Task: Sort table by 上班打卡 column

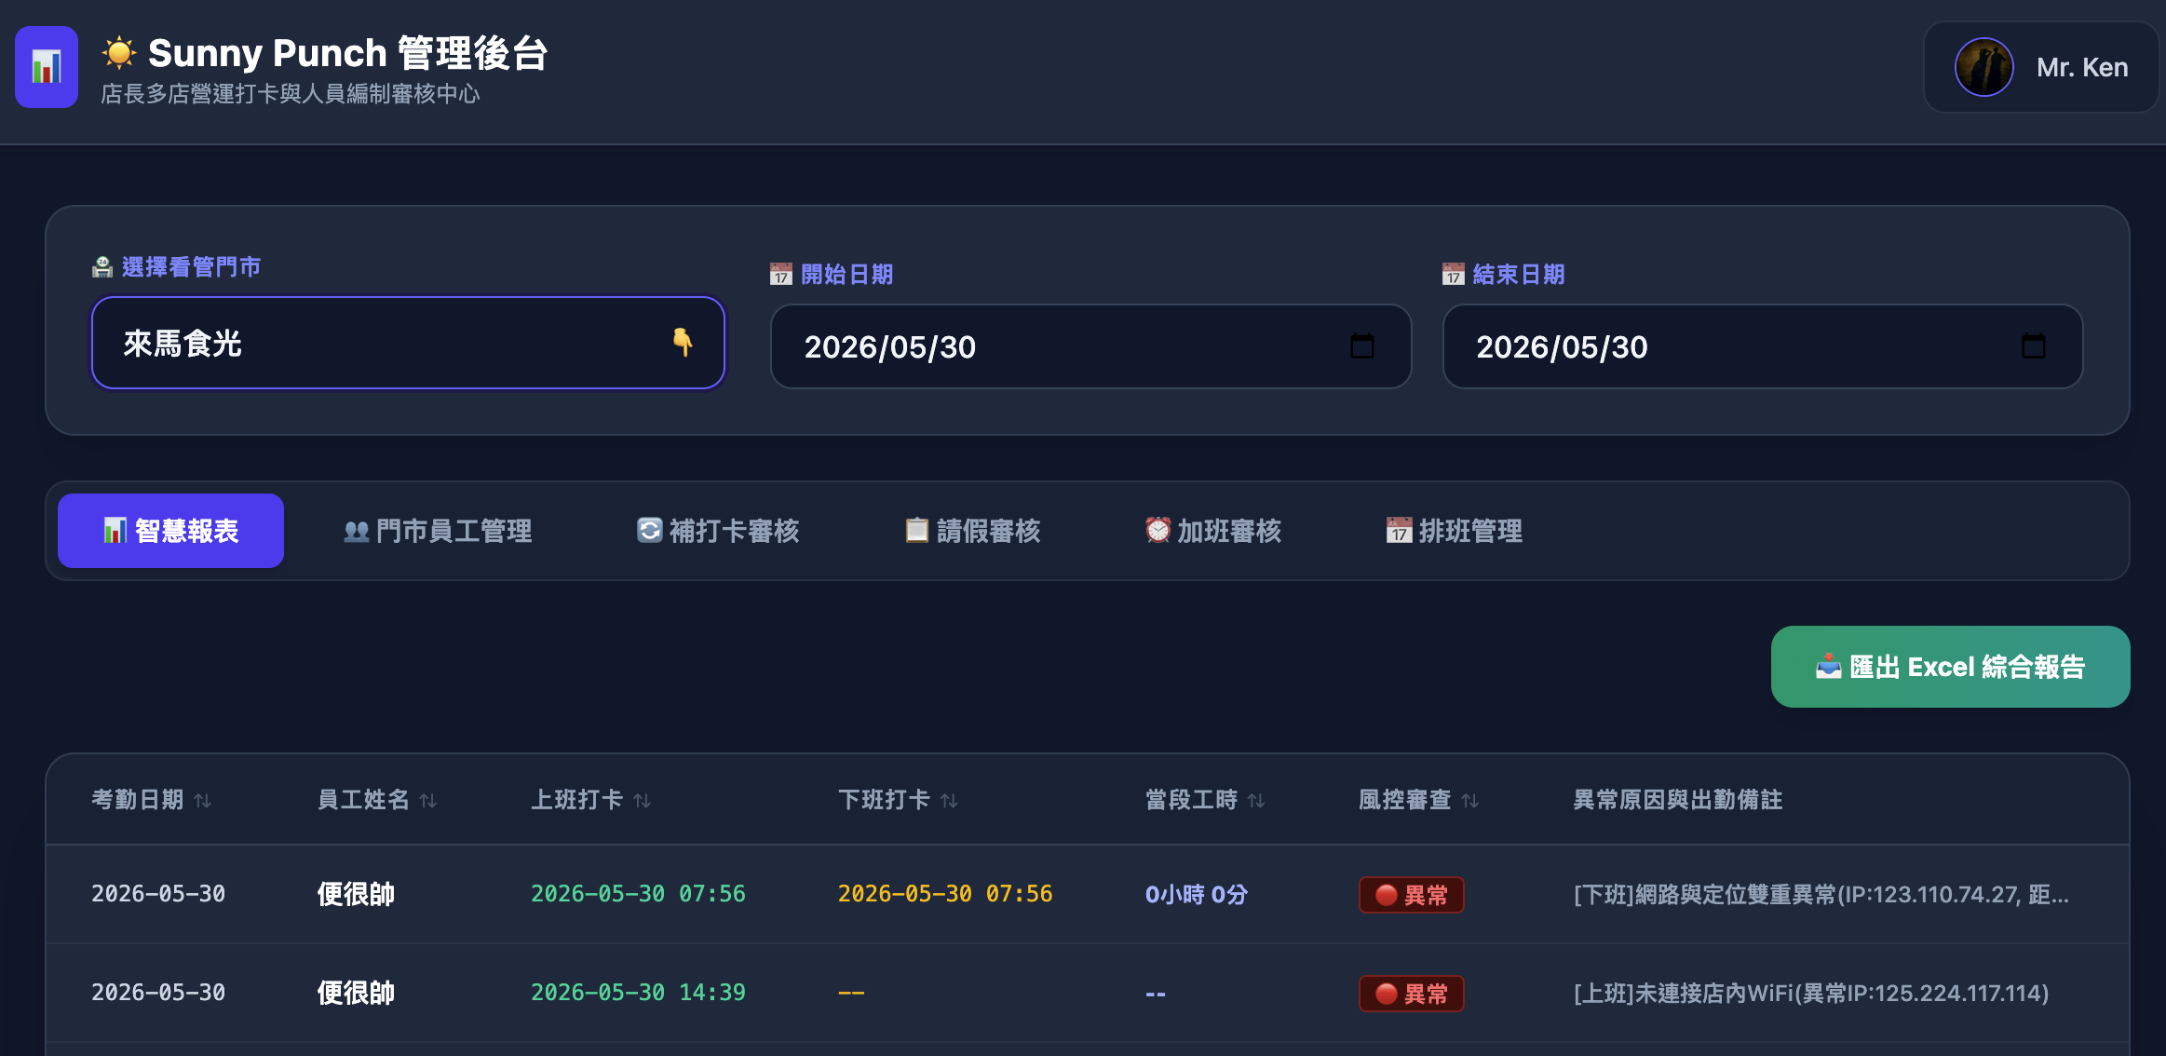Action: pos(591,800)
